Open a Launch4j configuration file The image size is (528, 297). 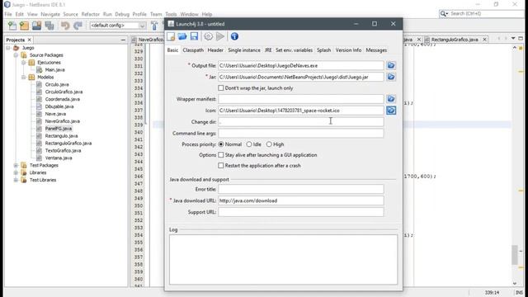pos(182,36)
